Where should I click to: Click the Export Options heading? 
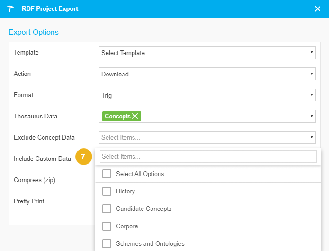[34, 33]
